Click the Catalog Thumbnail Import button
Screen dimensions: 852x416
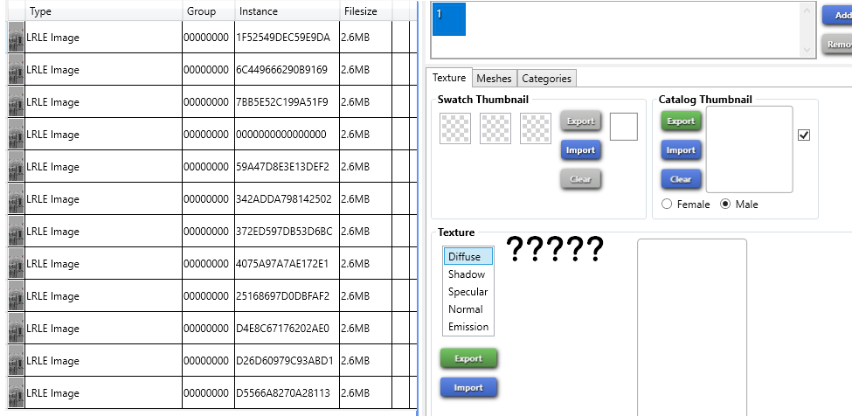pyautogui.click(x=682, y=150)
